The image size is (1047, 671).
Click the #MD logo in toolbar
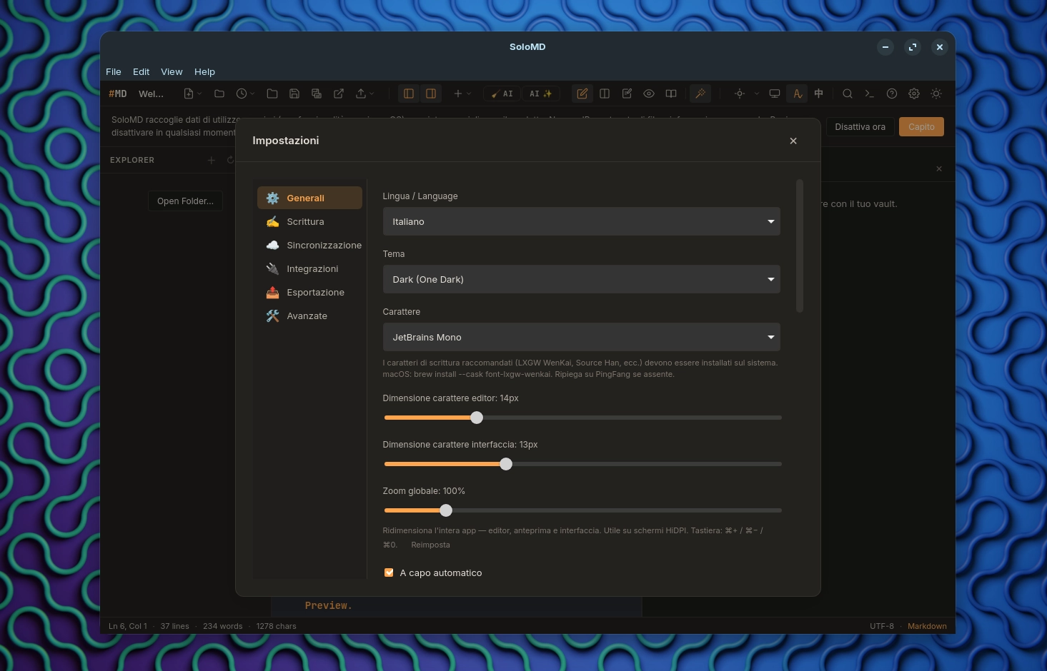click(x=118, y=94)
